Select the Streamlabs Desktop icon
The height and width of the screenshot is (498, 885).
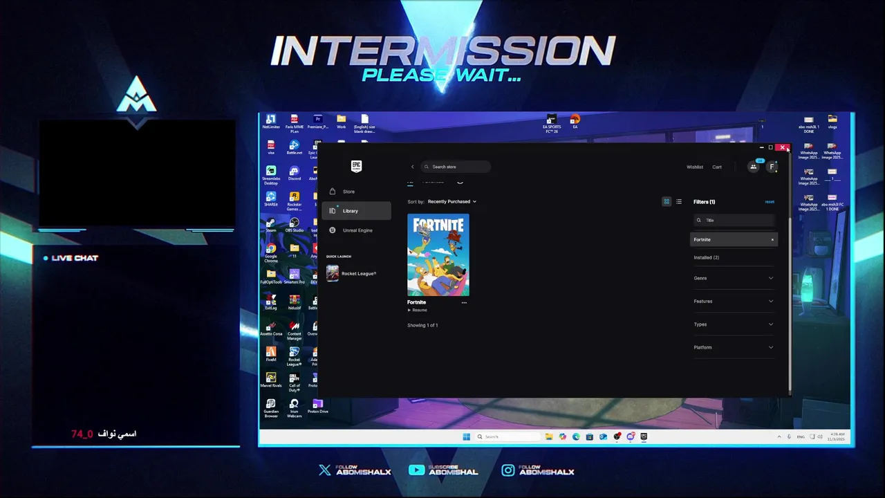click(271, 176)
